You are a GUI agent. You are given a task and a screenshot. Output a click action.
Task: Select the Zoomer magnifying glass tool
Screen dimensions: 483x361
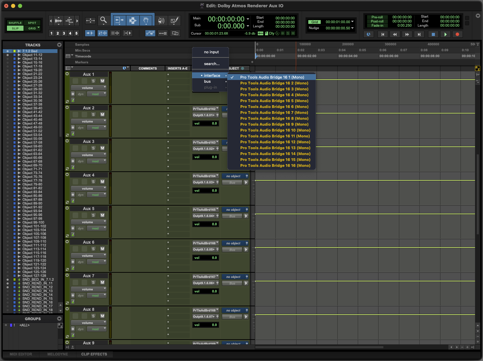tap(103, 20)
